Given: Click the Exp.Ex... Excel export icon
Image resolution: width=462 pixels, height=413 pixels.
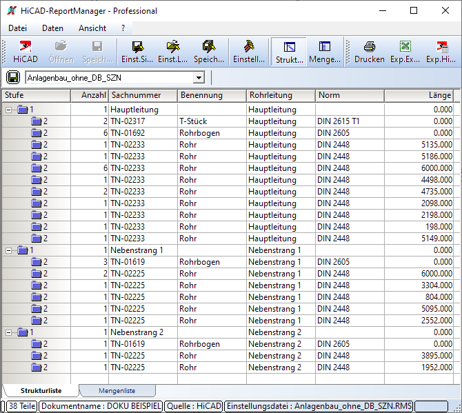Looking at the screenshot, I should pos(405,52).
